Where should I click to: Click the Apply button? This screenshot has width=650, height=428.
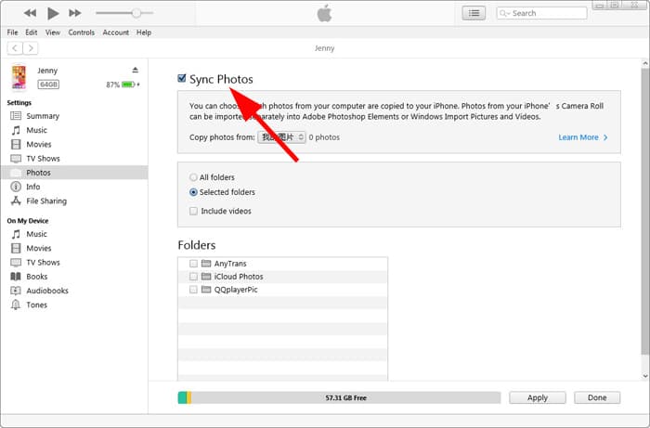(537, 397)
